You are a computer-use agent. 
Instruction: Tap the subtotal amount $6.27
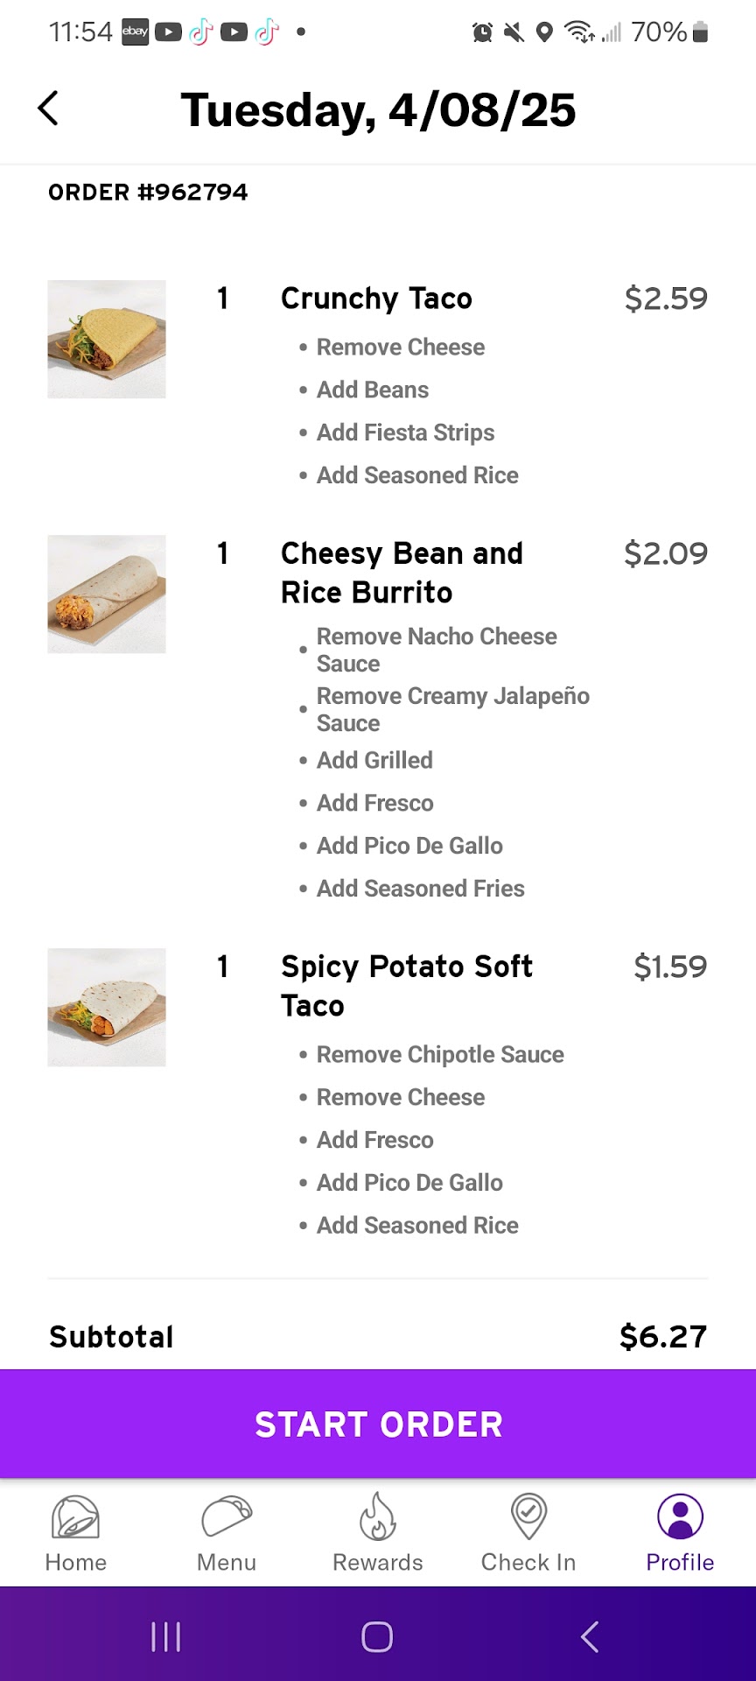point(662,1337)
